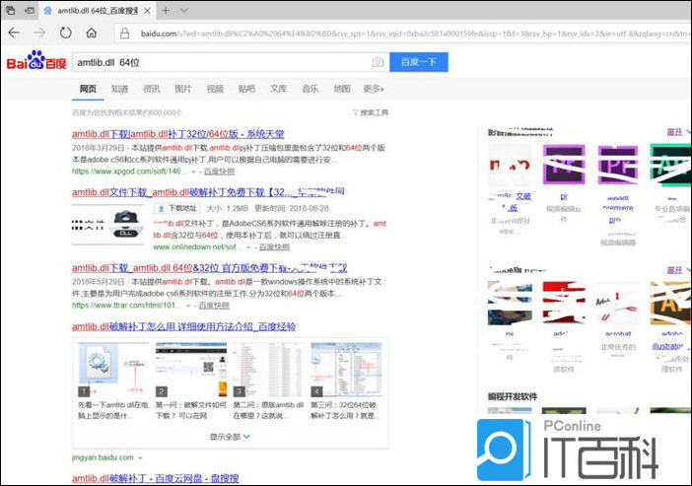This screenshot has height=486, width=692.
Task: Close the amtlib.dll 64位 tab
Action: (x=148, y=11)
